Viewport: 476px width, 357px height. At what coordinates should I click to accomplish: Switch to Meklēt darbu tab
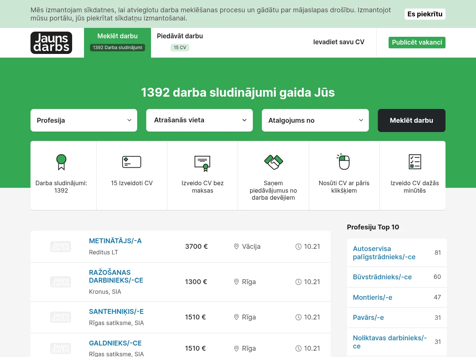[x=118, y=43]
